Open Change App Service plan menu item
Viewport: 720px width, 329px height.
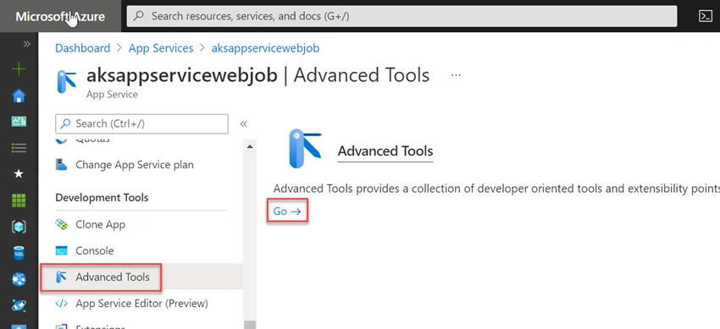[135, 164]
